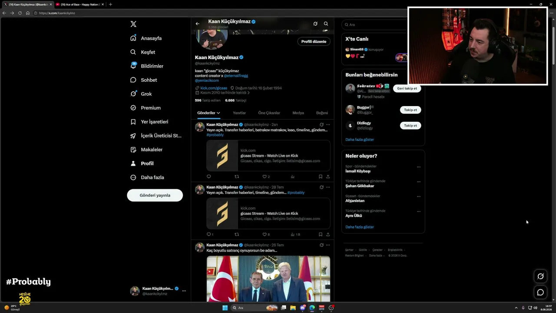Reload the page in the browser toolbar
This screenshot has width=556, height=313.
click(20, 13)
